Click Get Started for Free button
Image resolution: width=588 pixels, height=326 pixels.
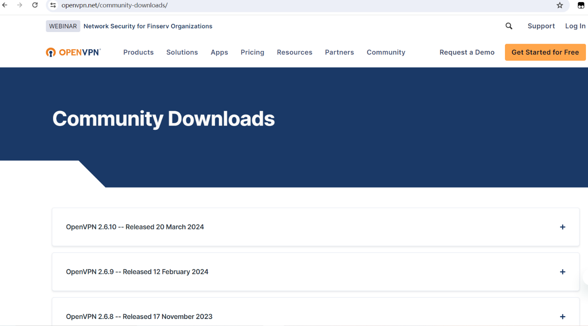point(545,52)
